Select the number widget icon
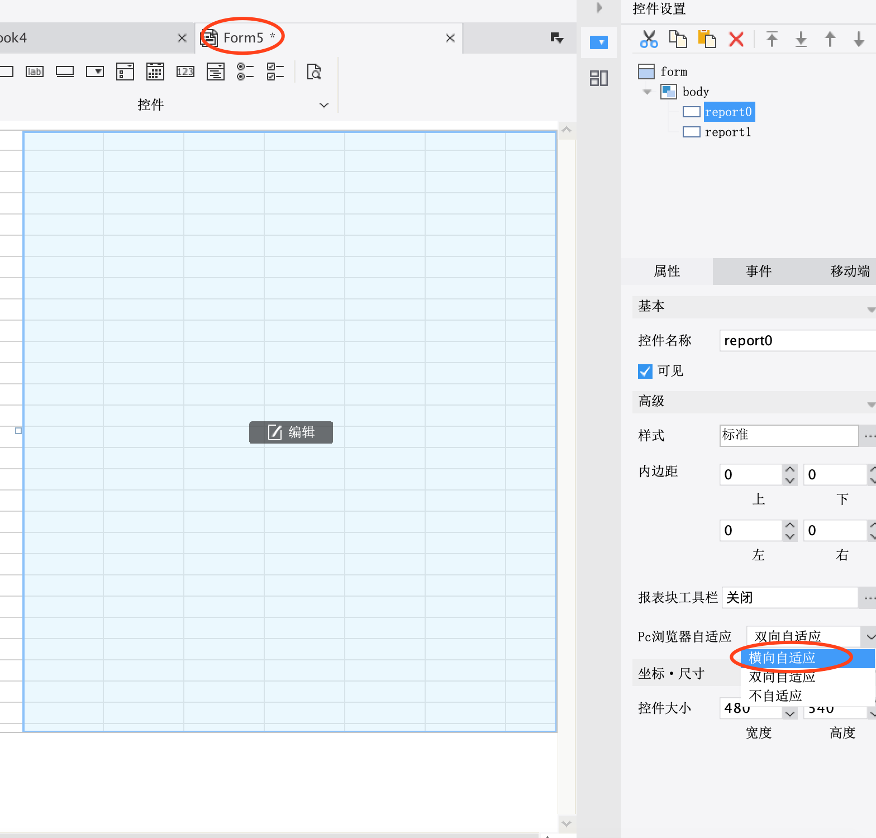Viewport: 876px width, 838px height. pyautogui.click(x=185, y=72)
